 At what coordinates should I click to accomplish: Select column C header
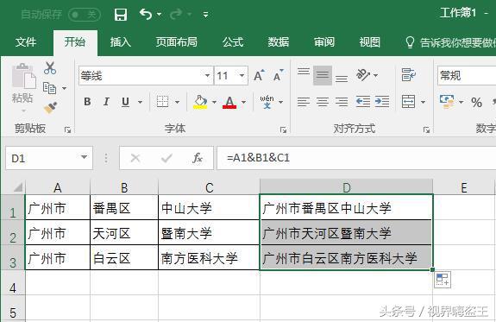click(209, 187)
